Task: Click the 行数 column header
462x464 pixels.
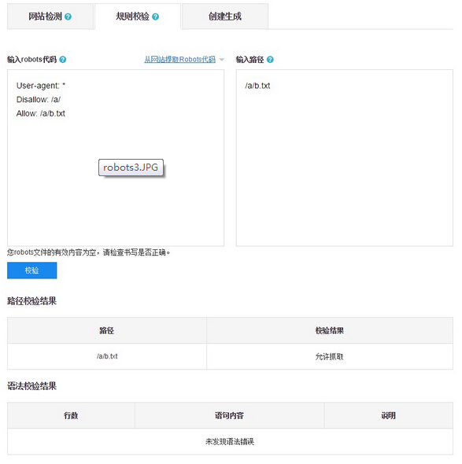Action: pos(71,415)
